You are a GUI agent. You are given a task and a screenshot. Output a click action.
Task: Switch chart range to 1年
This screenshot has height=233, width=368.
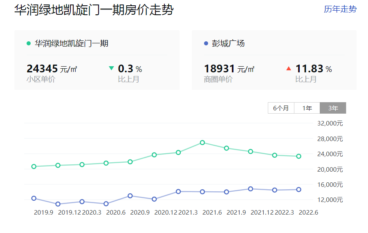tap(307, 108)
